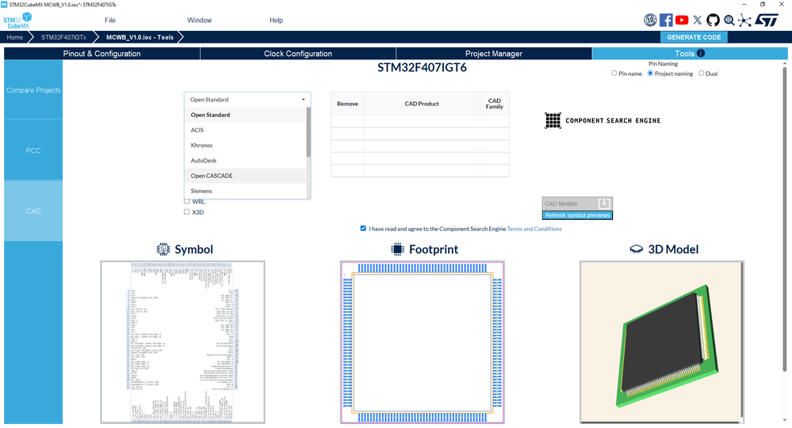
Task: Open the GitHub icon
Action: pos(713,20)
